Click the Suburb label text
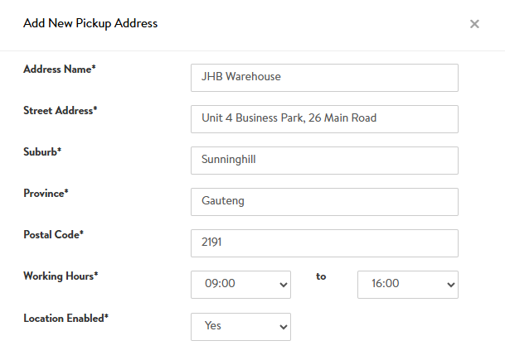The image size is (505, 360). 43,152
